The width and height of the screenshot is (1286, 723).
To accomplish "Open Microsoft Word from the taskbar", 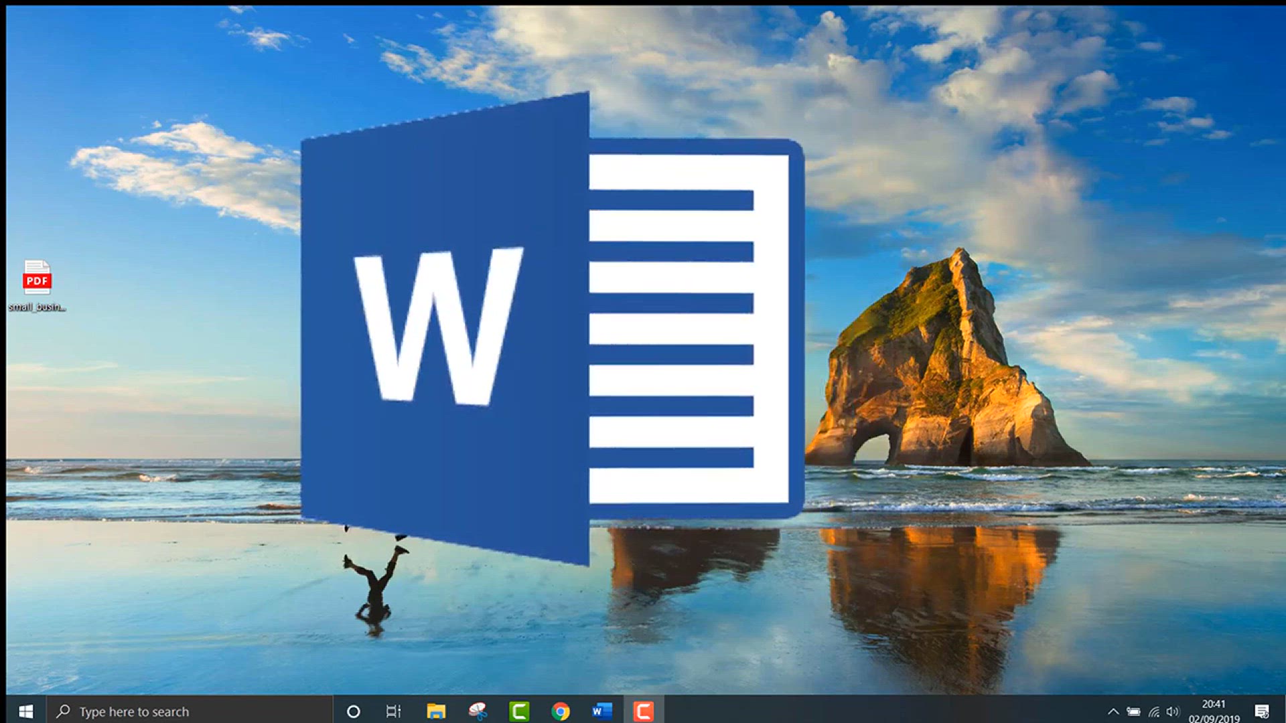I will pos(602,711).
